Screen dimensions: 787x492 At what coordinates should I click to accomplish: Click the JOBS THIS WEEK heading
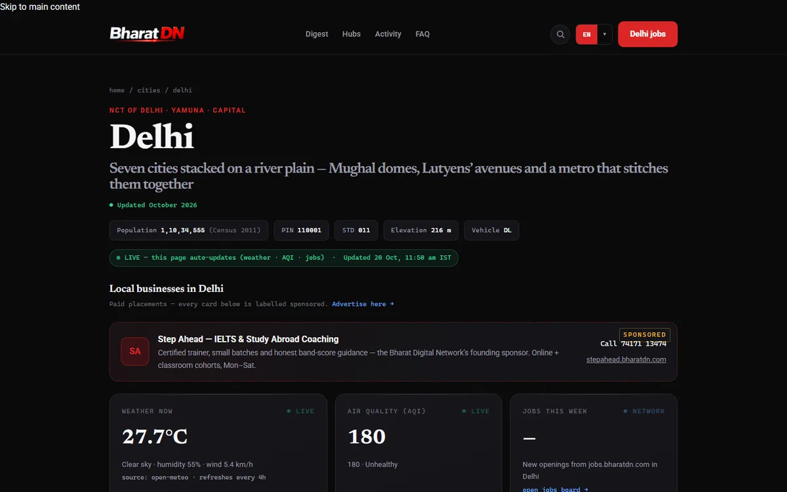(x=555, y=411)
